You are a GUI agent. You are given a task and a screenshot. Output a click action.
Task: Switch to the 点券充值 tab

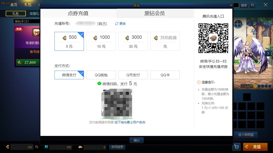79,13
